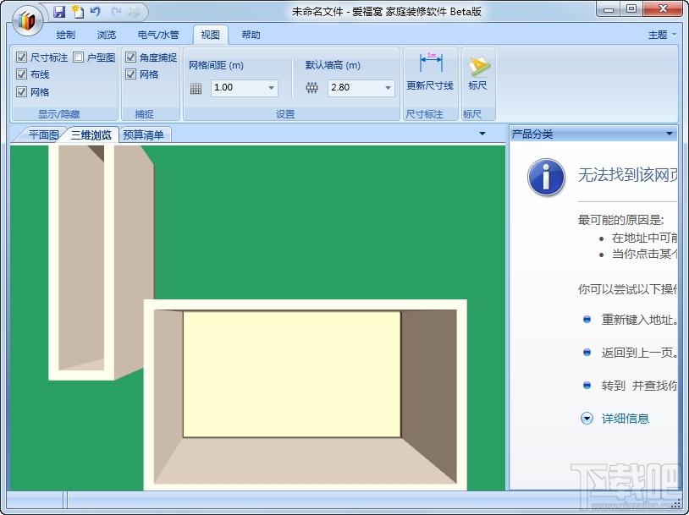Viewport: 689px width, 515px height.
Task: Expand the 详细信息 arrow
Action: [x=587, y=419]
